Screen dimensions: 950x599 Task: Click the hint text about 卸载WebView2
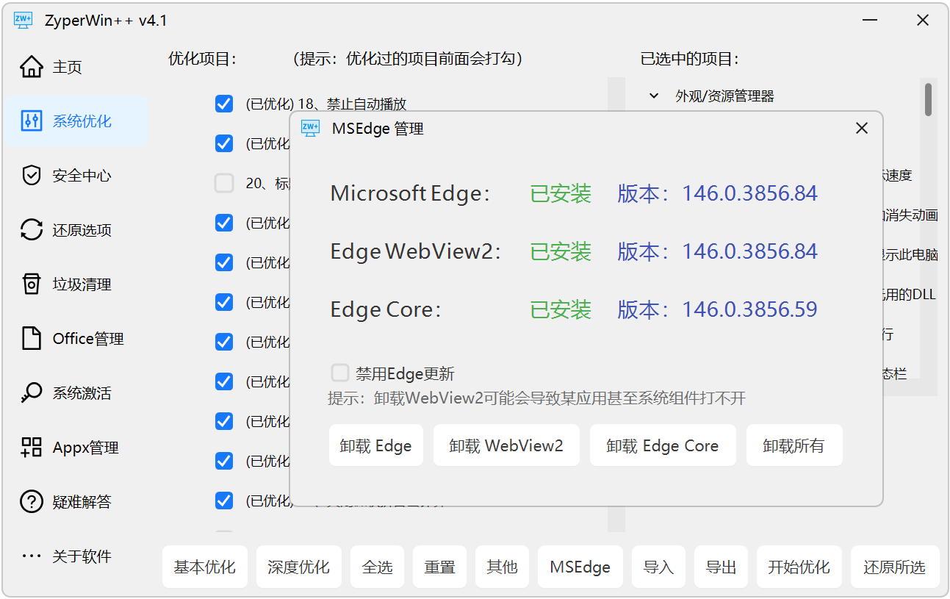coord(536,398)
